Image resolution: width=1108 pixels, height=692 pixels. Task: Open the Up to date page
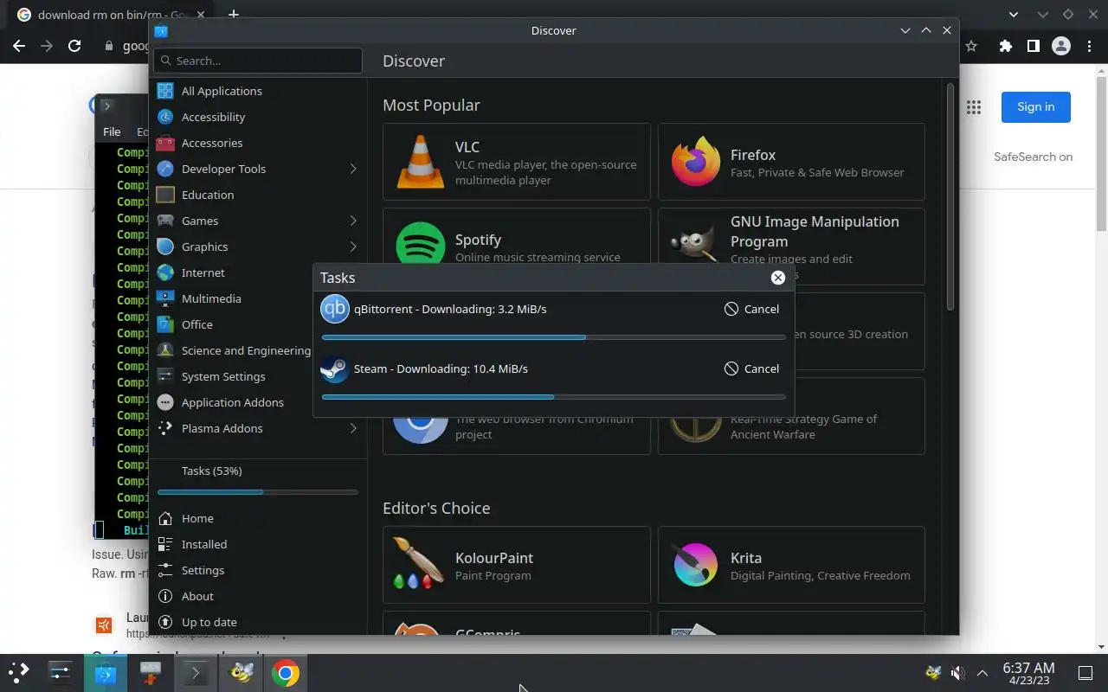pos(258,622)
